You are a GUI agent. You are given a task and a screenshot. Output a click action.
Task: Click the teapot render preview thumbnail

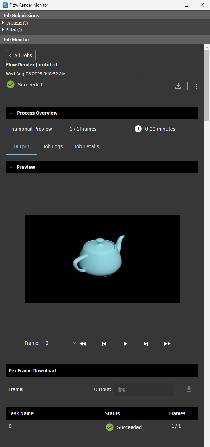pyautogui.click(x=102, y=259)
